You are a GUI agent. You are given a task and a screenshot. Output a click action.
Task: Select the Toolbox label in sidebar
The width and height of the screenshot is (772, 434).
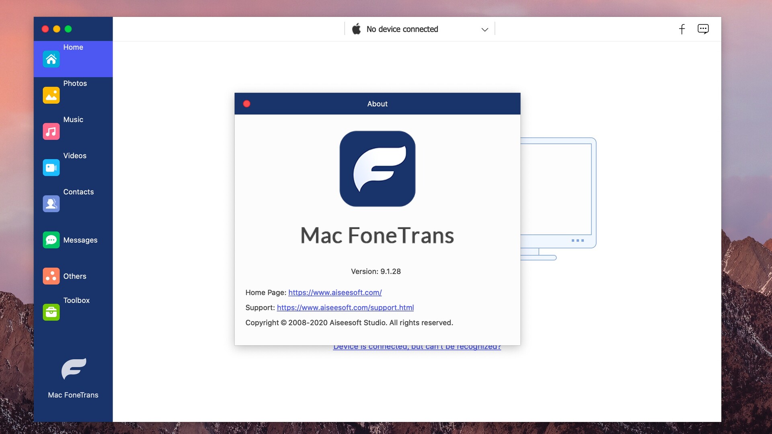(x=76, y=300)
